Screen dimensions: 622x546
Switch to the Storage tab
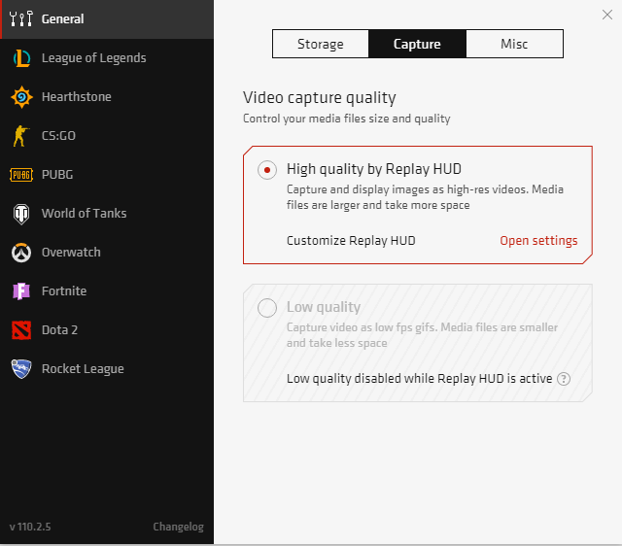click(321, 44)
